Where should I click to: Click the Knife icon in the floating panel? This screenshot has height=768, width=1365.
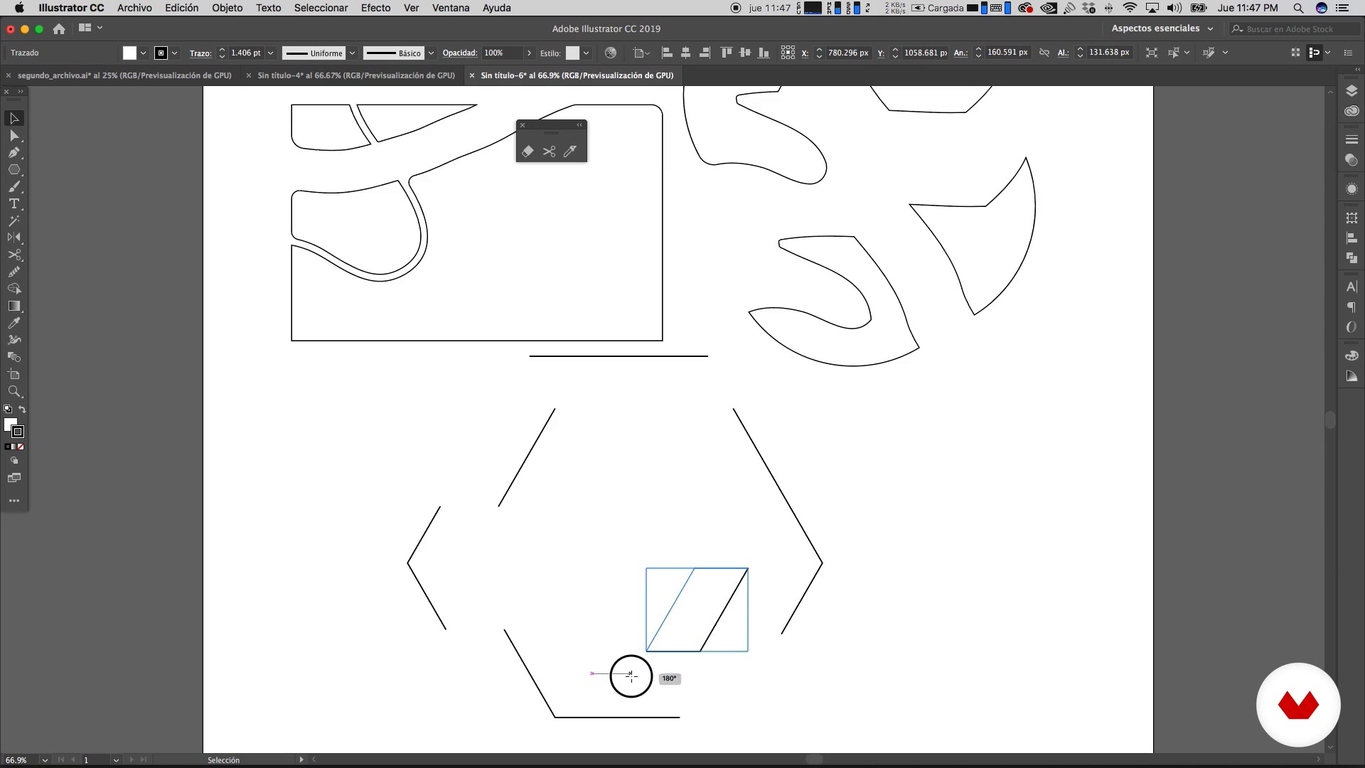click(x=570, y=151)
